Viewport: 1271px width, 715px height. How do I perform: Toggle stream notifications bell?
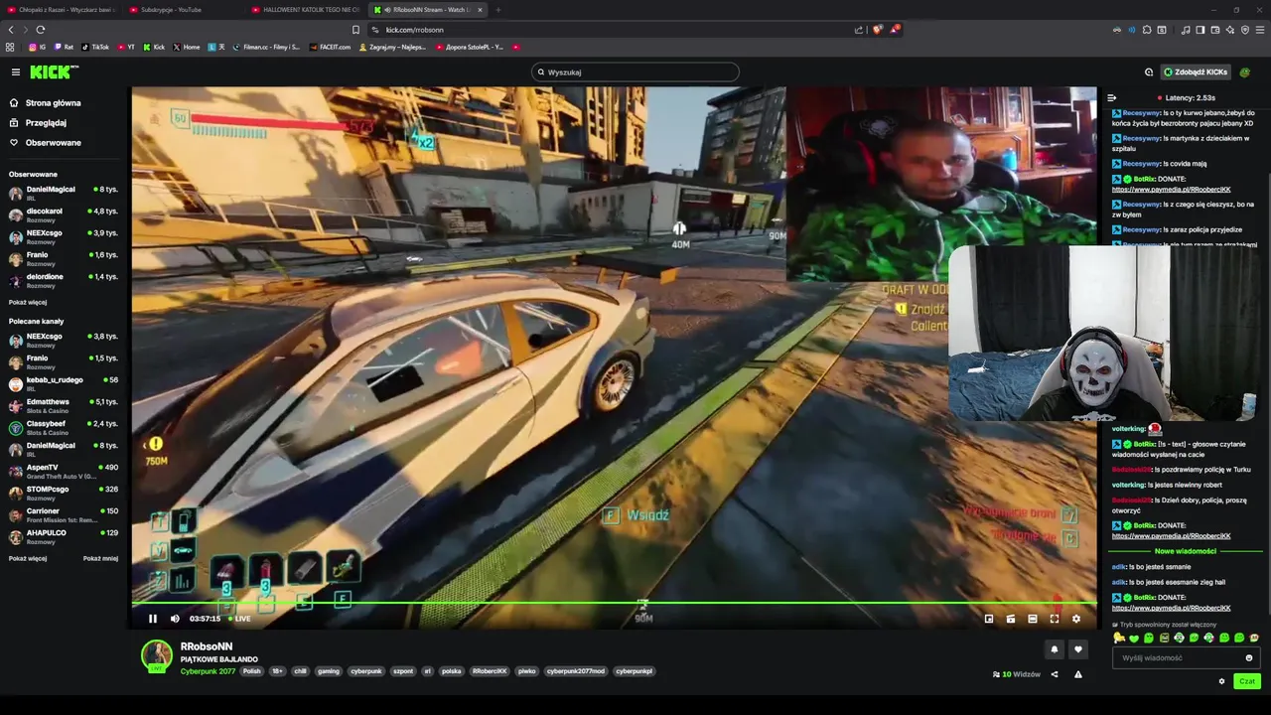click(1055, 649)
